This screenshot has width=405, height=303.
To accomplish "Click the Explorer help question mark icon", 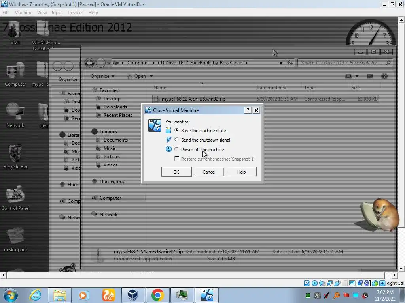I will [384, 76].
